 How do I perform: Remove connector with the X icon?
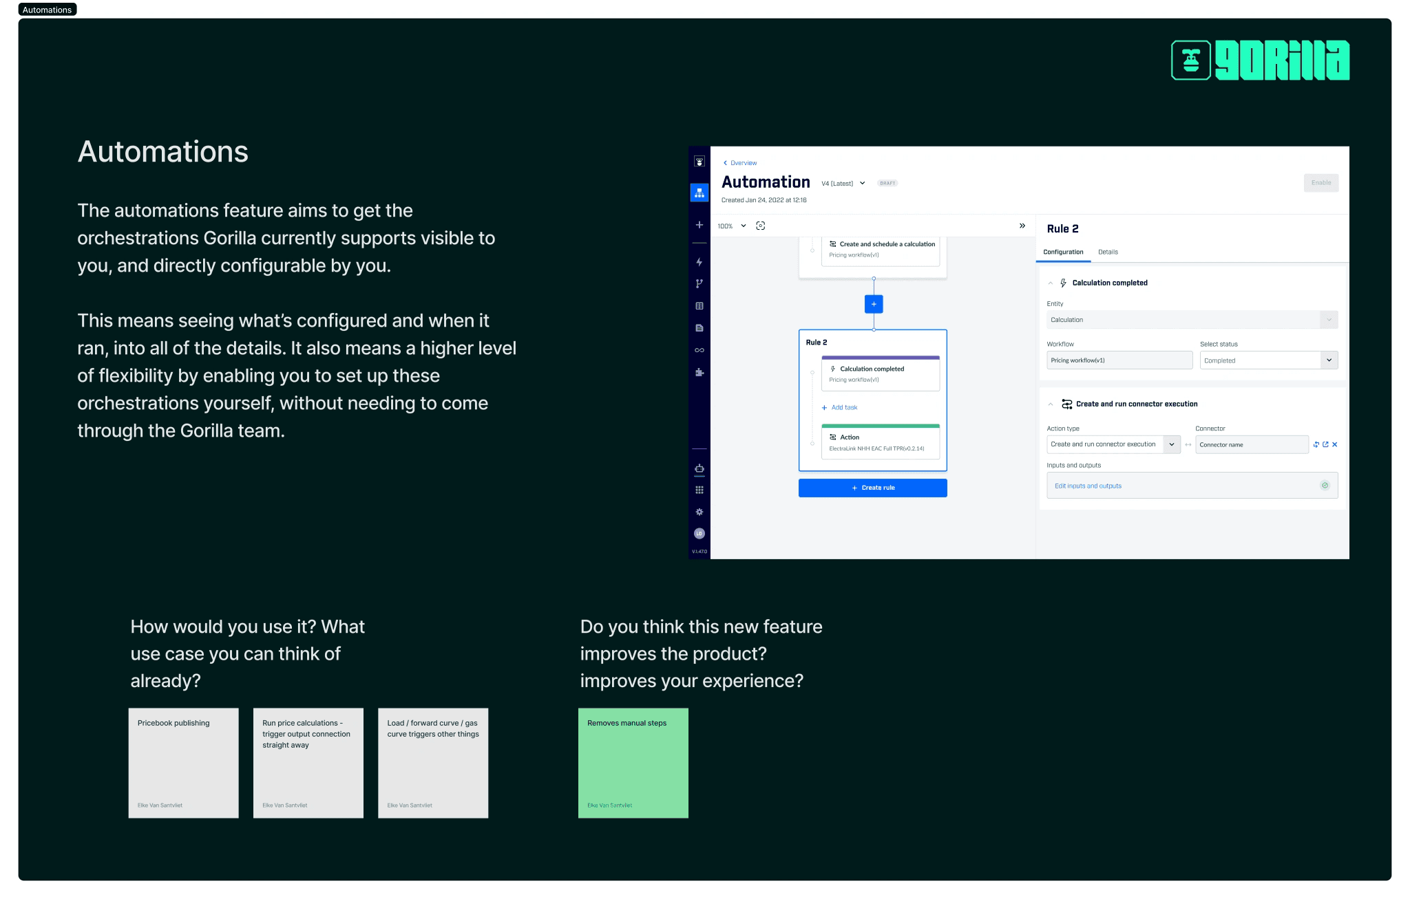pyautogui.click(x=1334, y=444)
